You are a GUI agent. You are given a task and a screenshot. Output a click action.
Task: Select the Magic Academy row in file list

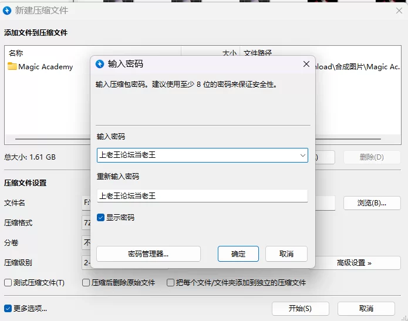click(47, 66)
